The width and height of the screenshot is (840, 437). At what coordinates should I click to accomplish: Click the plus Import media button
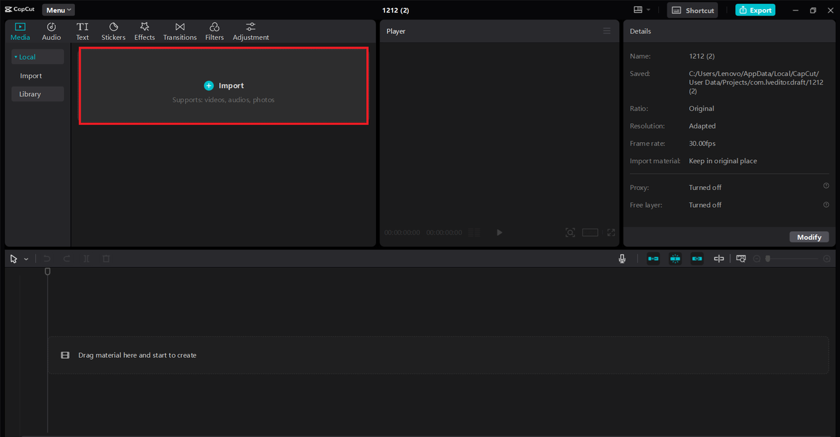click(x=223, y=85)
